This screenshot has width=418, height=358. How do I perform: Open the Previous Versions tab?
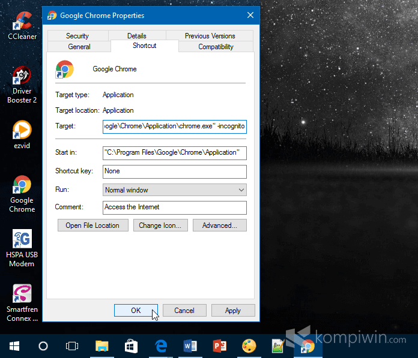coord(210,36)
